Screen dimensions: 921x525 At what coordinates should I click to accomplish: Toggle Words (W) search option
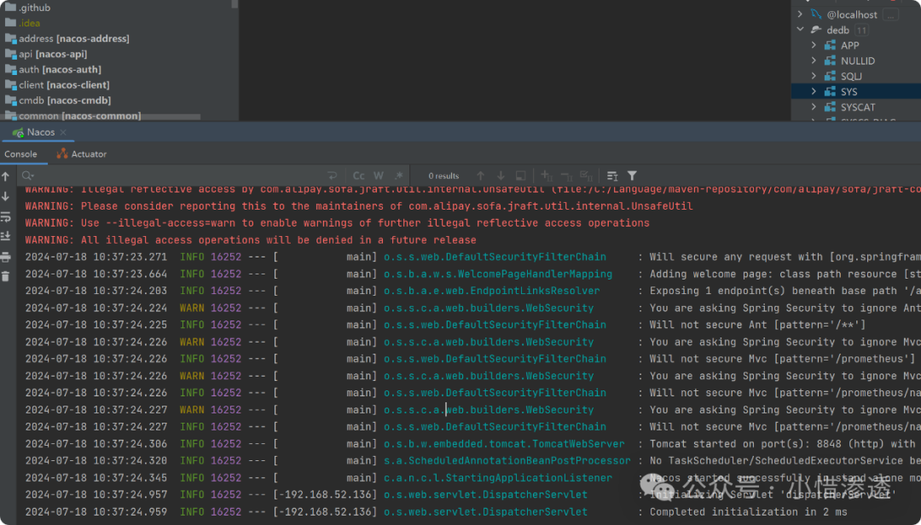379,176
